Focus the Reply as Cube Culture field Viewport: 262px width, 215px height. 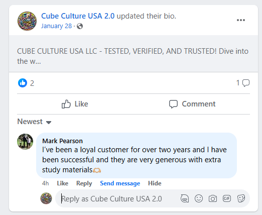click(x=117, y=199)
